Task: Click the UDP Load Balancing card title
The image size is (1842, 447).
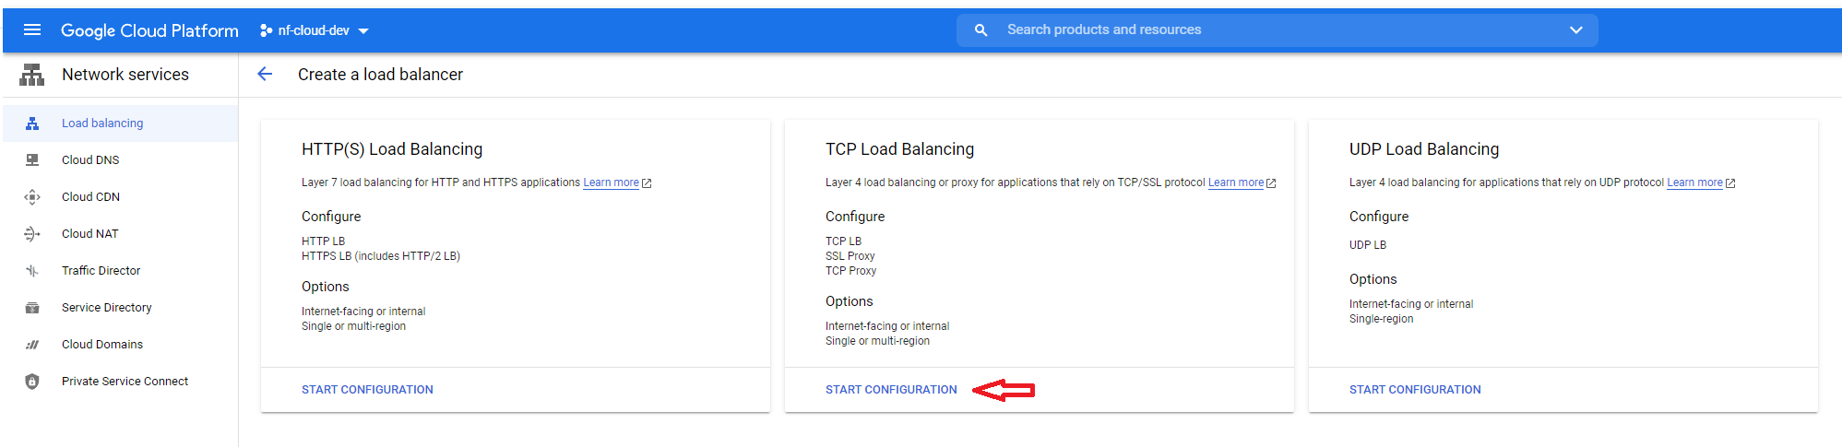Action: [1424, 149]
